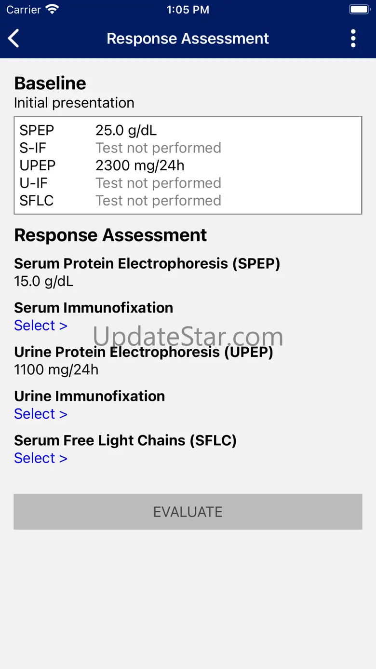The width and height of the screenshot is (376, 669).
Task: Tap the Serum Protein Electrophoresis (SPEP) label
Action: (147, 264)
